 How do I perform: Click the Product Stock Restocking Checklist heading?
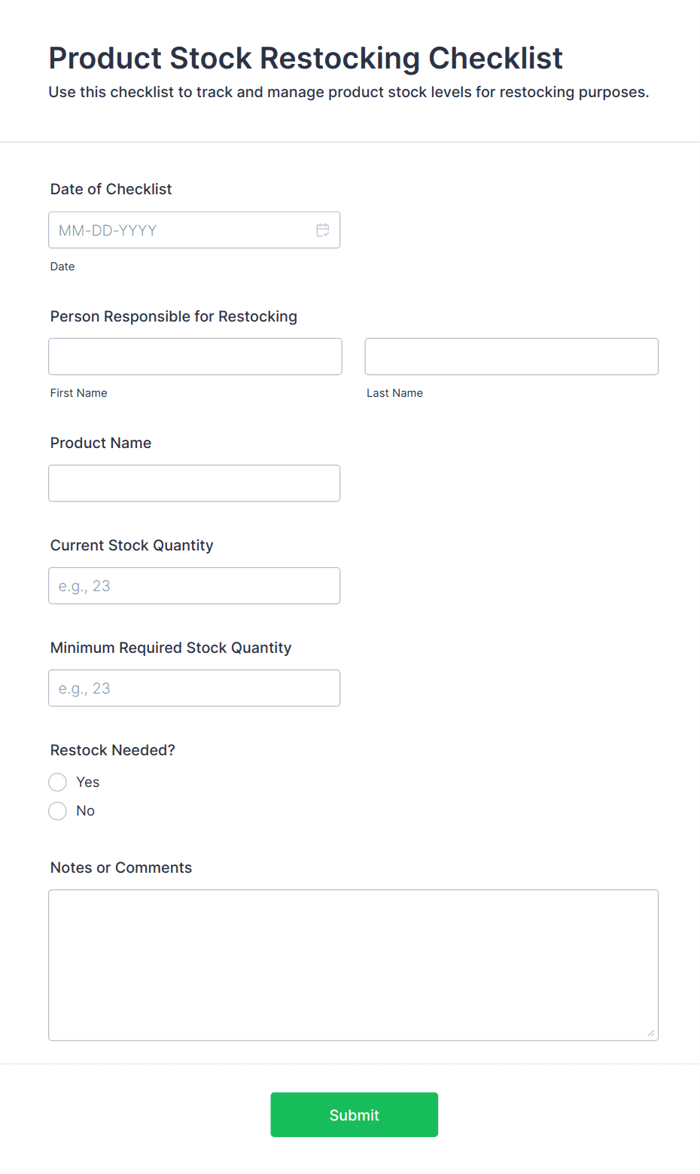coord(306,58)
